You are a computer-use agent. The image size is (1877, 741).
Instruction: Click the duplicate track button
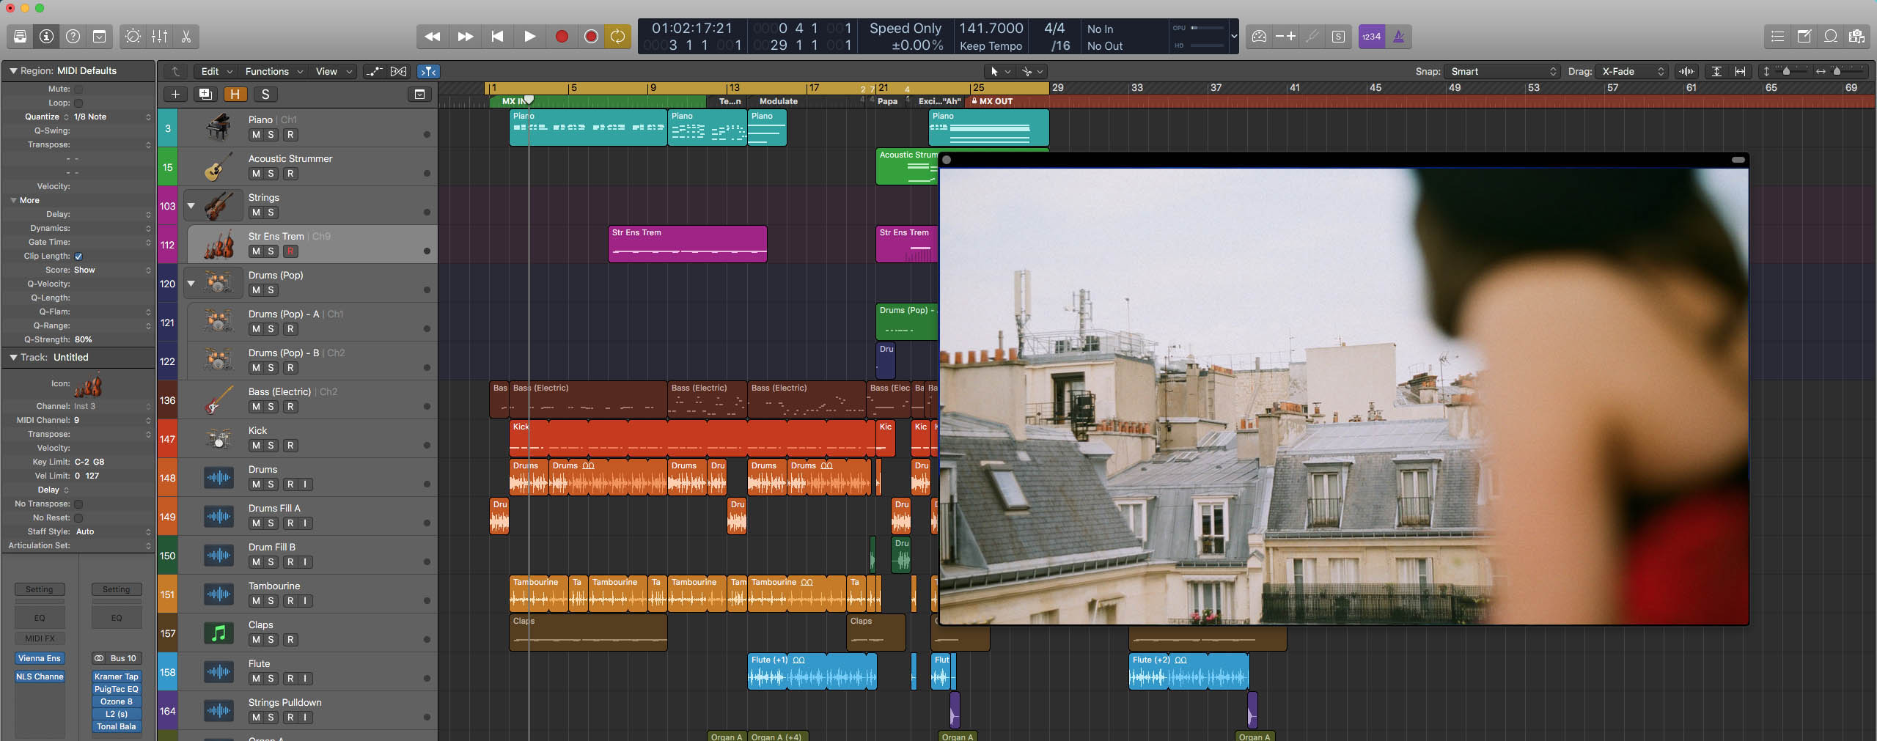(205, 94)
